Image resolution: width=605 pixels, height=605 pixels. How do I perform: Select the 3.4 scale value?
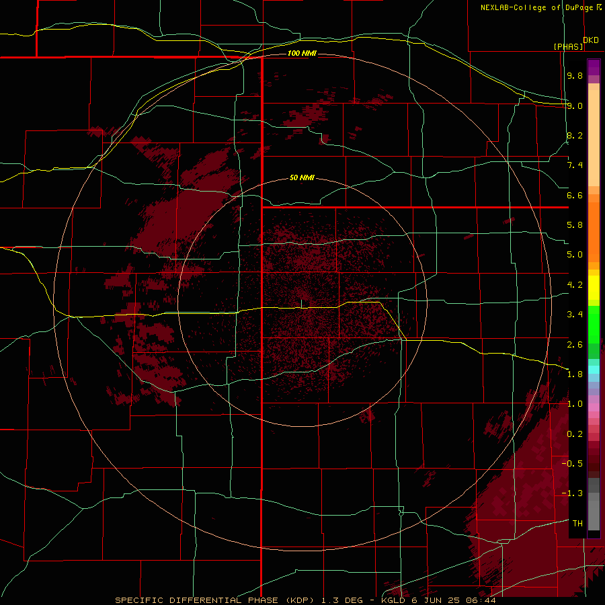coord(575,315)
